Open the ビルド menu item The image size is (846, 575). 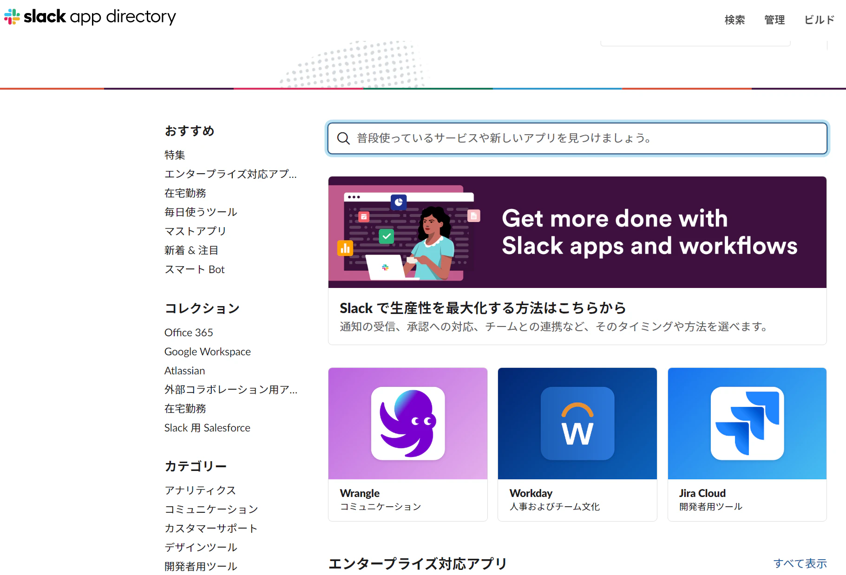[x=819, y=20]
